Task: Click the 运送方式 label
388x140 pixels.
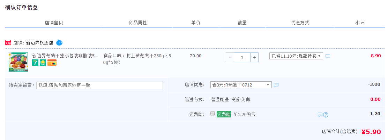Action: coord(195,100)
